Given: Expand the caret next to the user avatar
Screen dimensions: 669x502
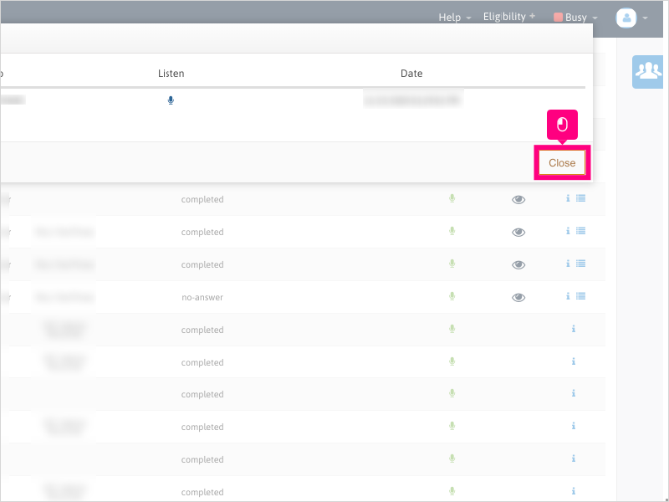Looking at the screenshot, I should point(645,18).
